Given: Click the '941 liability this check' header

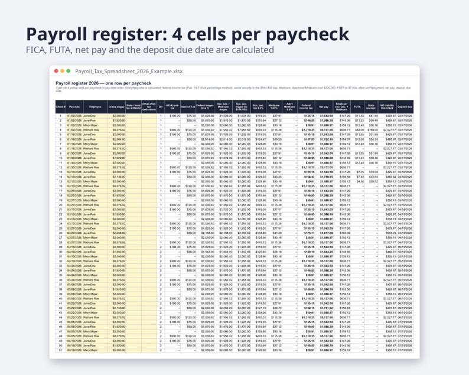Looking at the screenshot, I should (387, 107).
